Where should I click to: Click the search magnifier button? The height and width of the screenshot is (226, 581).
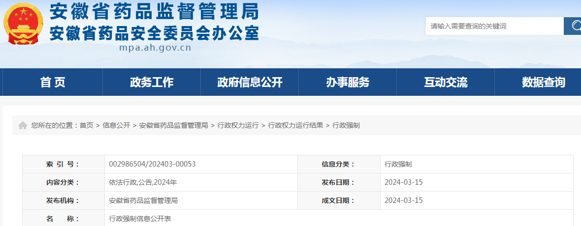click(x=573, y=26)
